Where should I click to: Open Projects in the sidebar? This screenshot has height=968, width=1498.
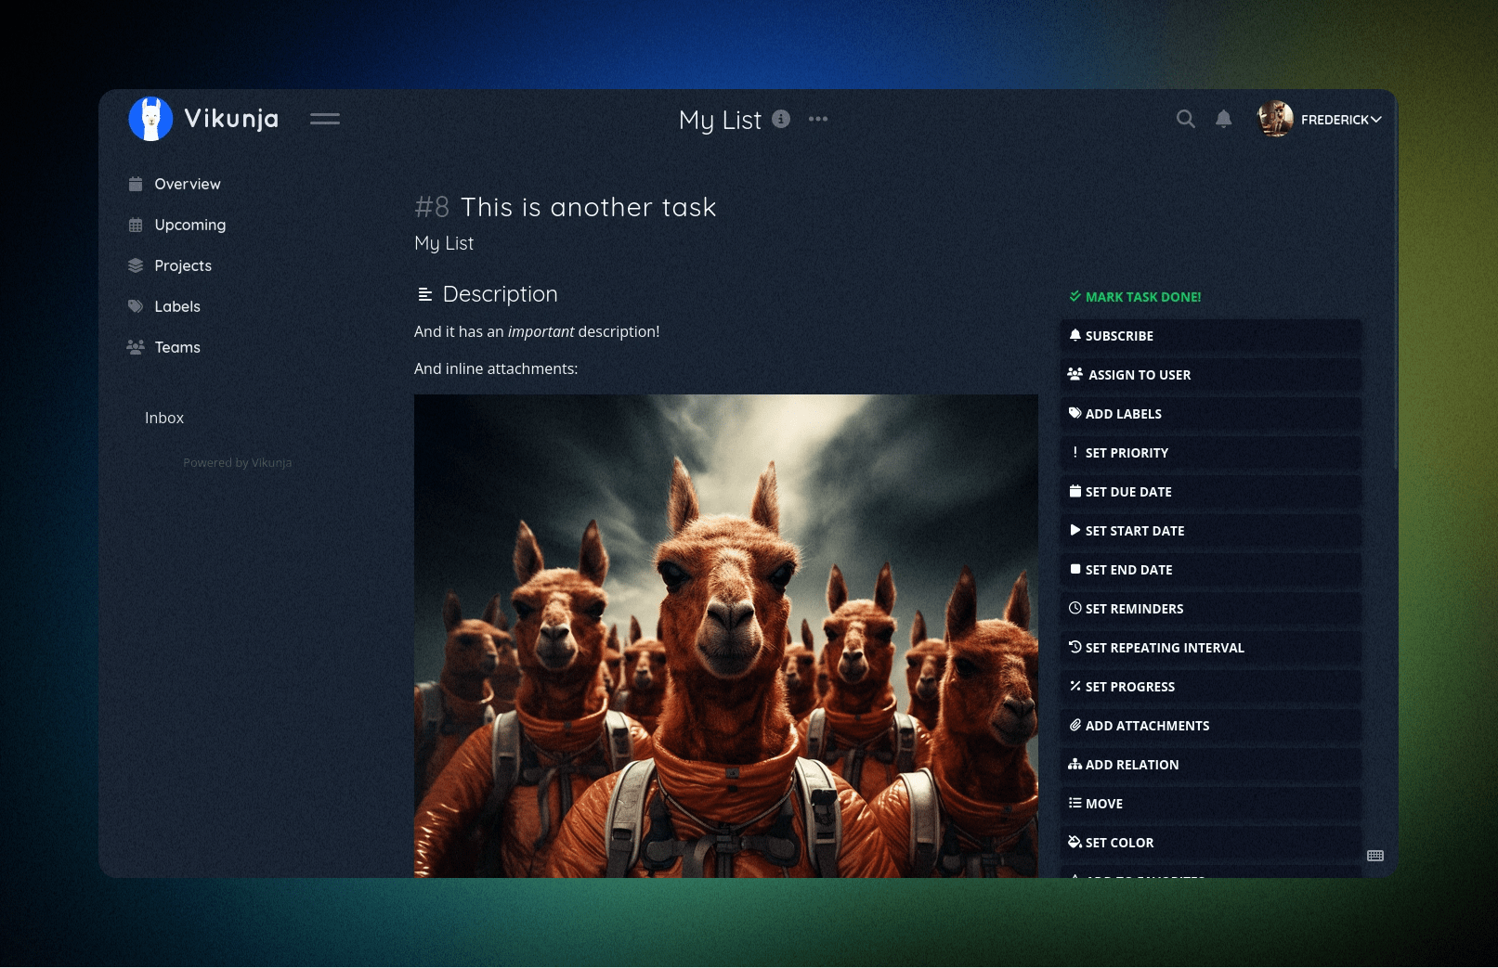183,265
